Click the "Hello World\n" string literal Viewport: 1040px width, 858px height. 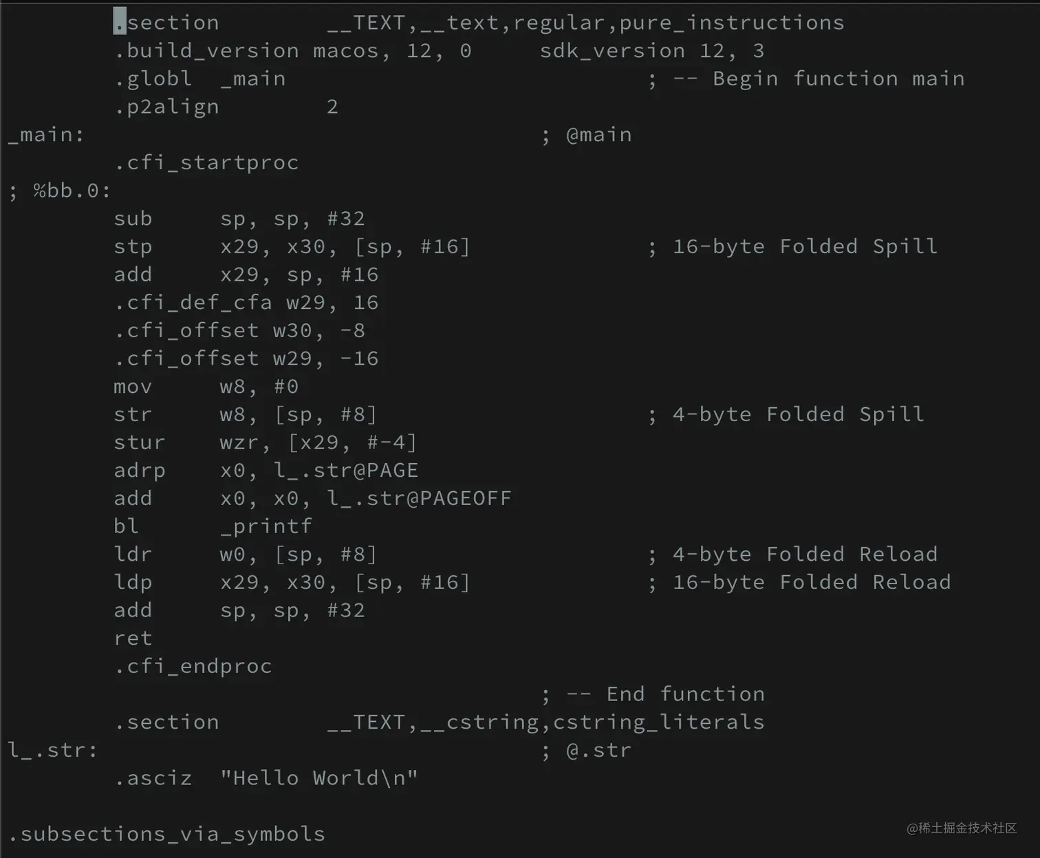(319, 778)
